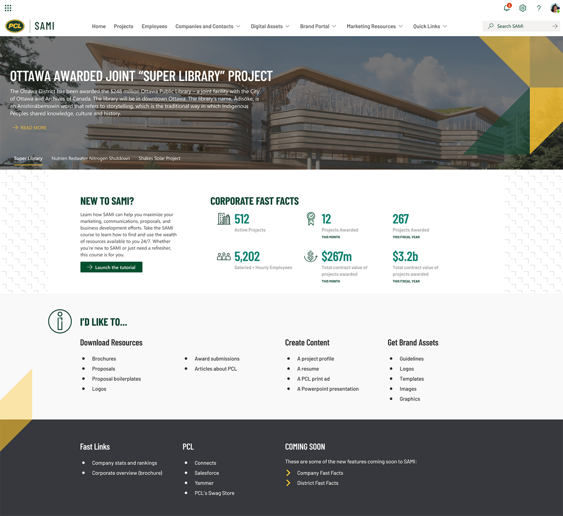Screen dimensions: 563x516
Task: Create a Powerpoint presentation link
Action: pyautogui.click(x=328, y=389)
